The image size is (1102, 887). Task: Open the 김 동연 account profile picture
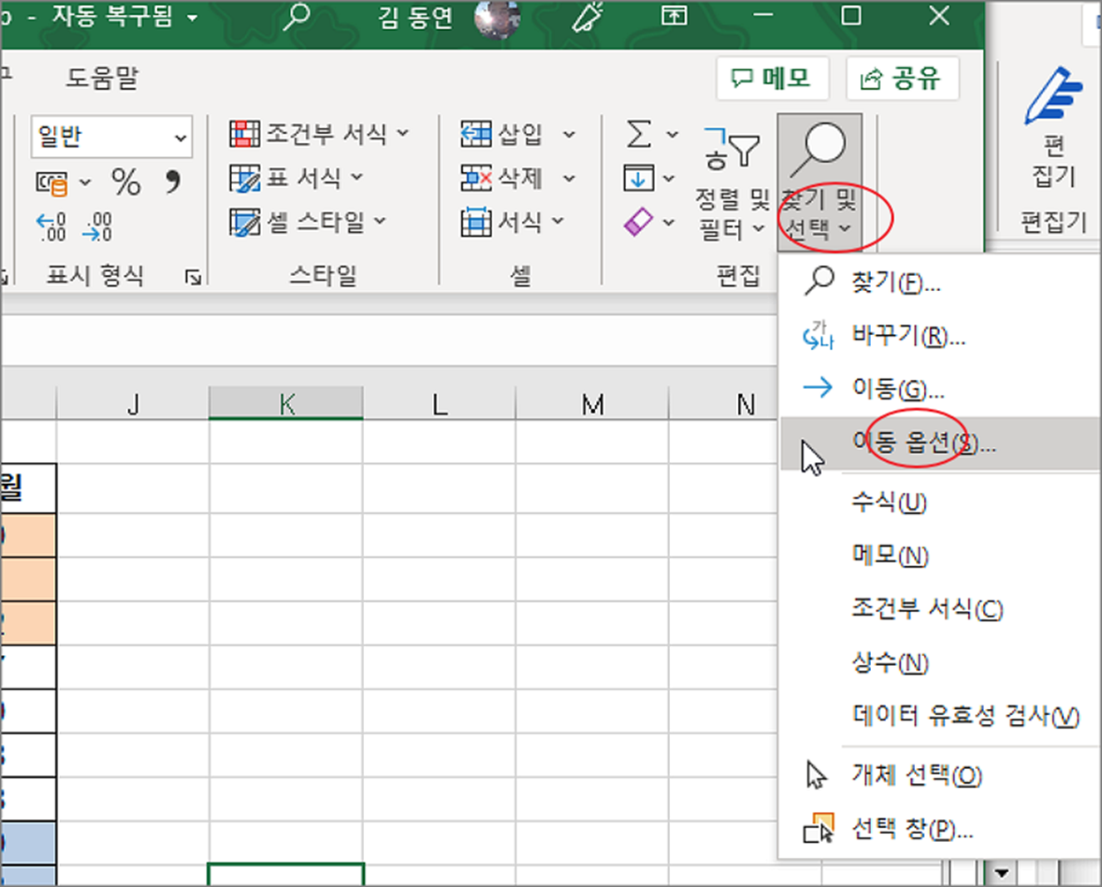tap(495, 18)
